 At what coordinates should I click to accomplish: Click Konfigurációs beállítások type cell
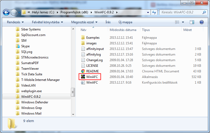coord(160,83)
